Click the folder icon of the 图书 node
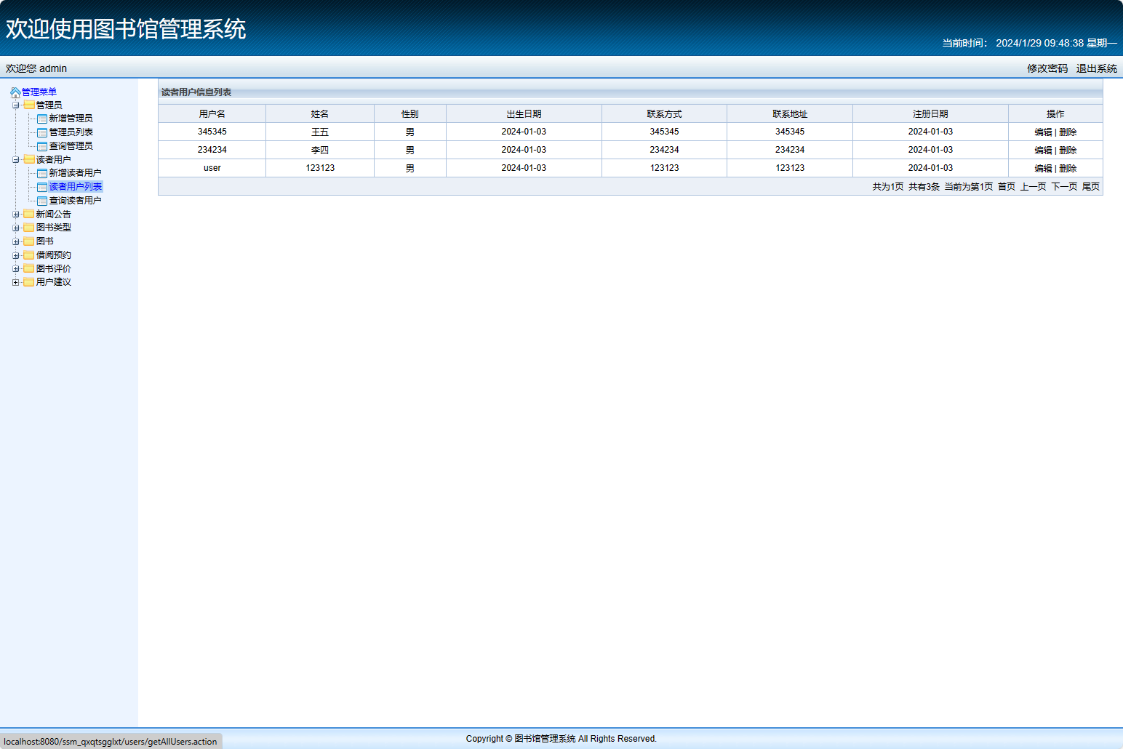This screenshot has width=1123, height=749. (x=29, y=241)
